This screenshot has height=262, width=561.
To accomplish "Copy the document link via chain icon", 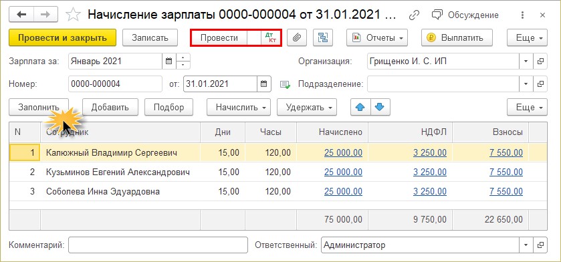I will (414, 15).
